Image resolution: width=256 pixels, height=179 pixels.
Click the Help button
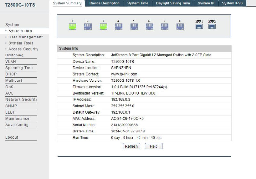[154, 146]
